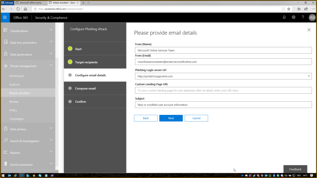Open Dashboard under Threat management

point(16,76)
